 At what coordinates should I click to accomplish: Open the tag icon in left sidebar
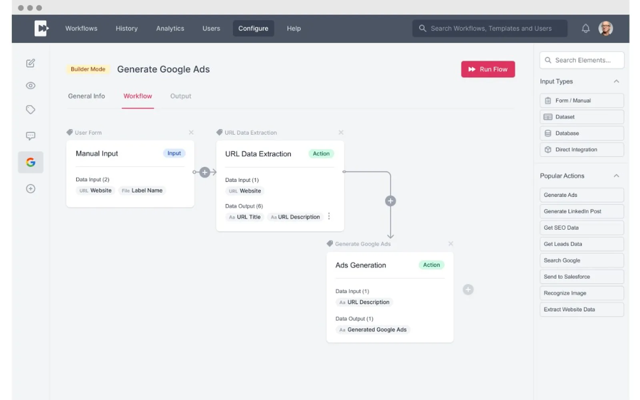click(x=30, y=110)
